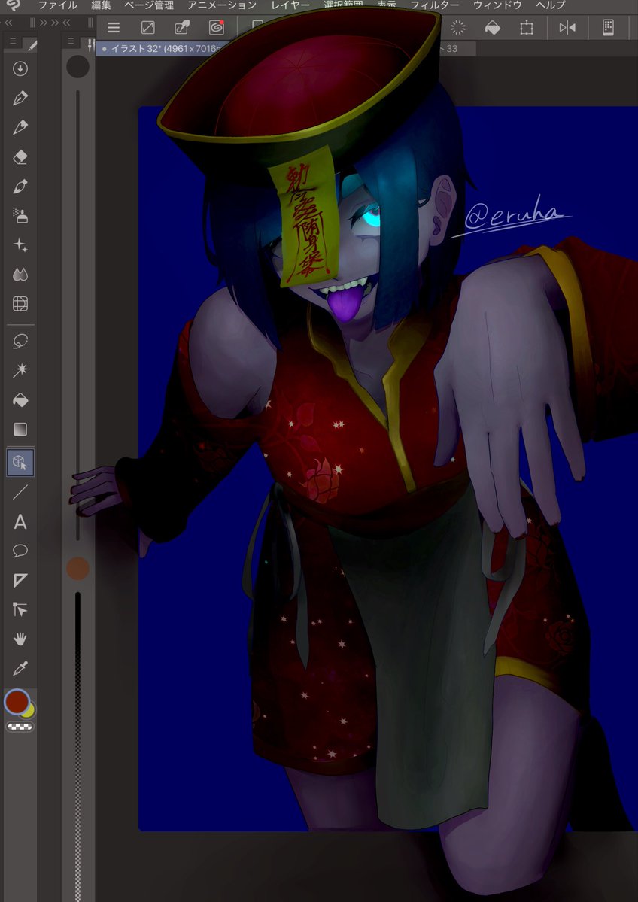Select the Blend droplets tool
Viewport: 638px width, 902px height.
tap(20, 275)
